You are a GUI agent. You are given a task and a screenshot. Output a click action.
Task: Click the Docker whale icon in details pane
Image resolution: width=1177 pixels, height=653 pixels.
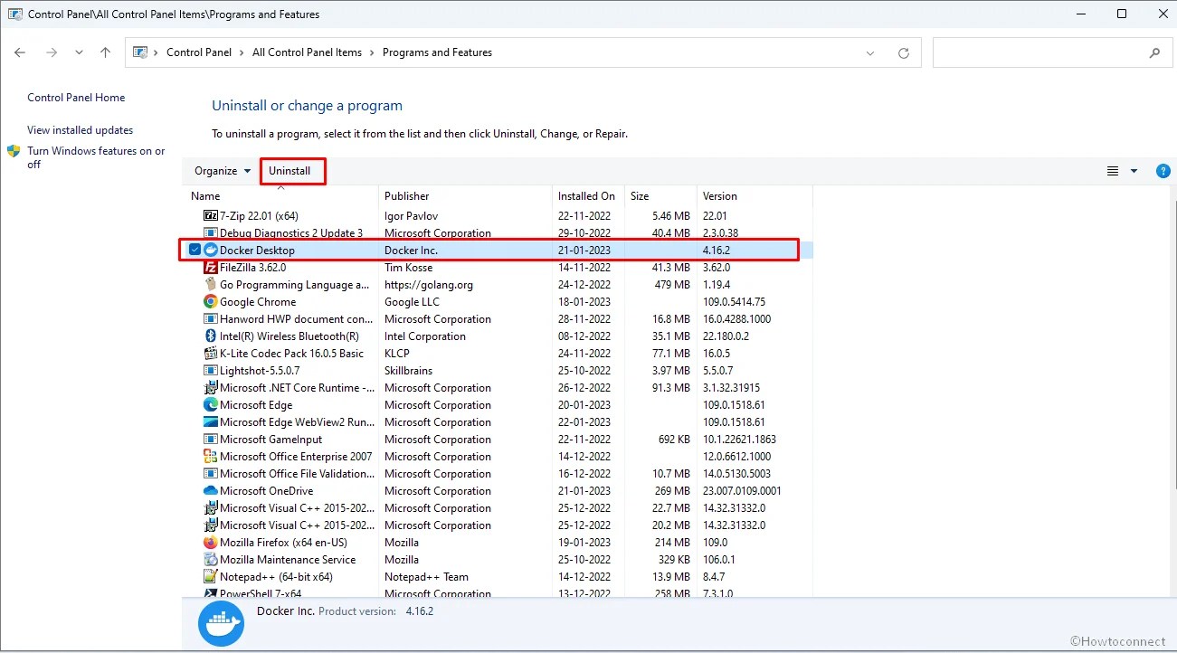(x=221, y=623)
